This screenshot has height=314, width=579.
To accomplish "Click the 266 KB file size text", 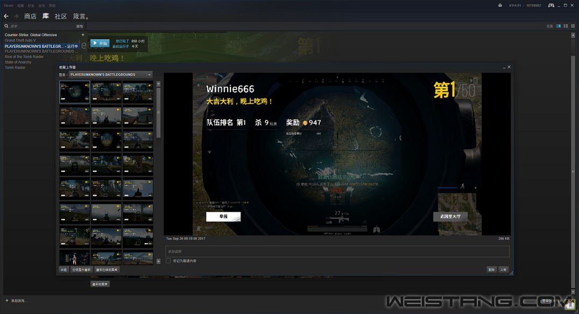I will (504, 239).
